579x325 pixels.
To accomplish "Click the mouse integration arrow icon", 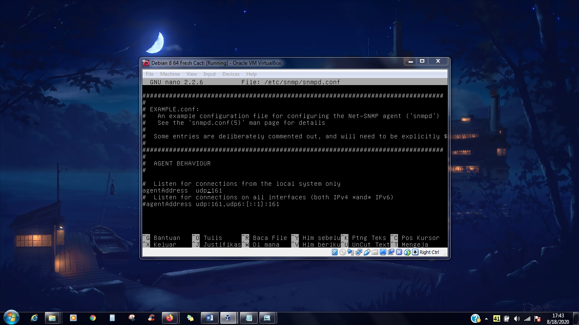I will (x=407, y=252).
